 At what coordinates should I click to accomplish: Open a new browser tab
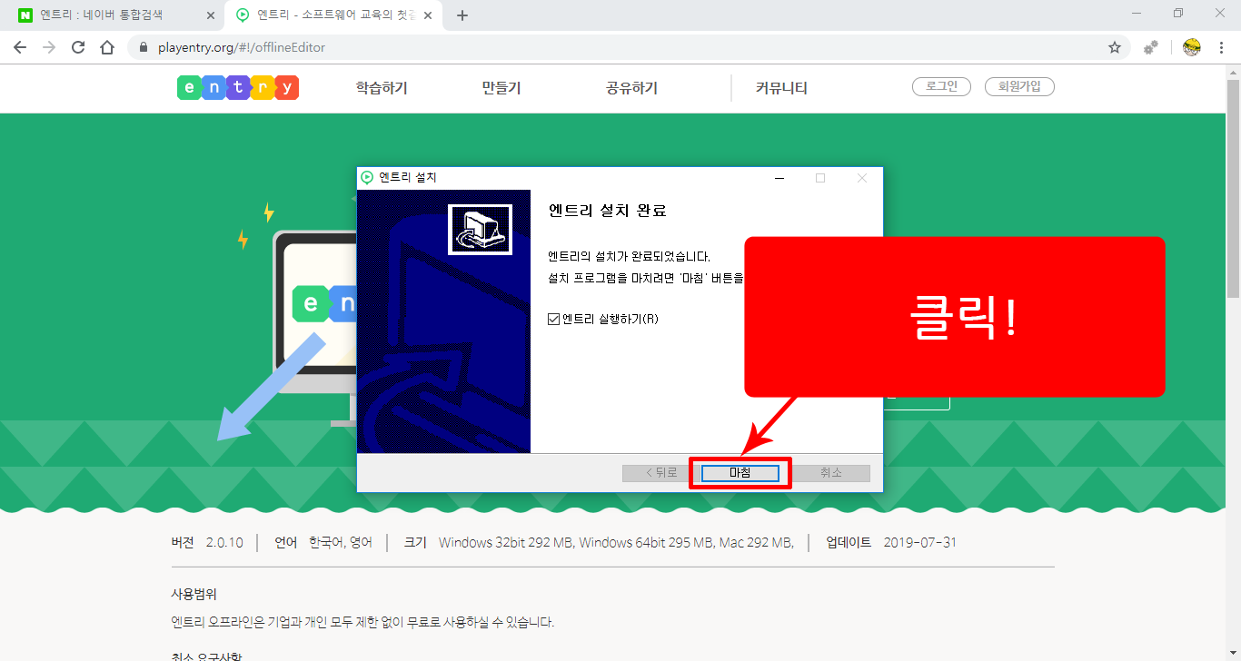(x=462, y=15)
